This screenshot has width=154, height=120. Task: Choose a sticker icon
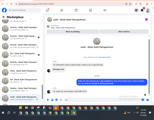click(56, 100)
